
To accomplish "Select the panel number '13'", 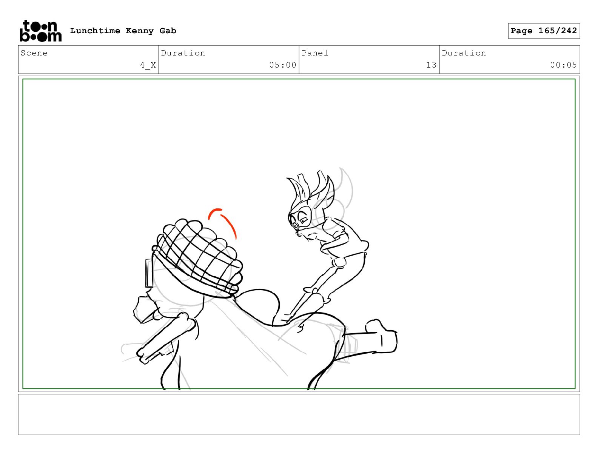I will point(432,65).
